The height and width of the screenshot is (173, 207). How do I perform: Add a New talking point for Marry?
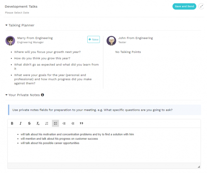click(x=93, y=40)
